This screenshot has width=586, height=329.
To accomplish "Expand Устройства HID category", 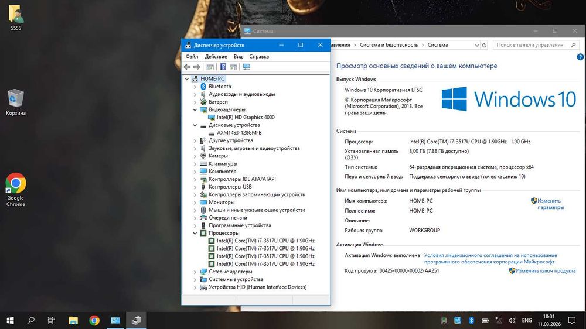I will coord(195,287).
